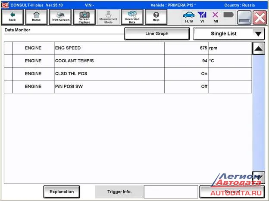The image size is (269, 201).
Task: Take a Screen Capture with camera icon
Action: tap(84, 17)
